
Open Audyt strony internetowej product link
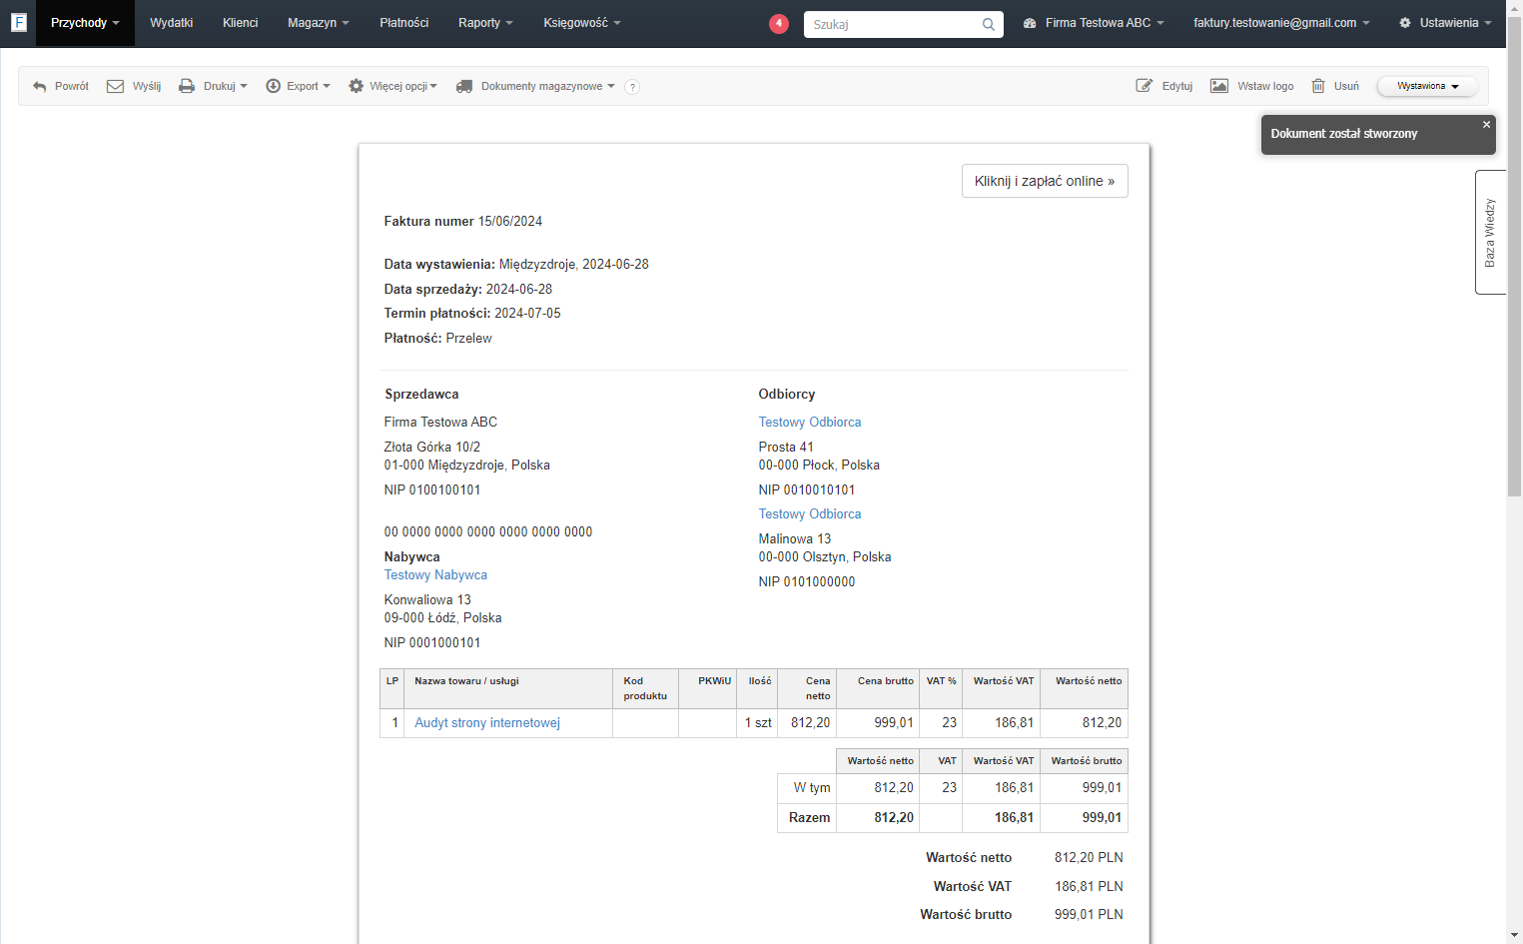pyautogui.click(x=487, y=723)
